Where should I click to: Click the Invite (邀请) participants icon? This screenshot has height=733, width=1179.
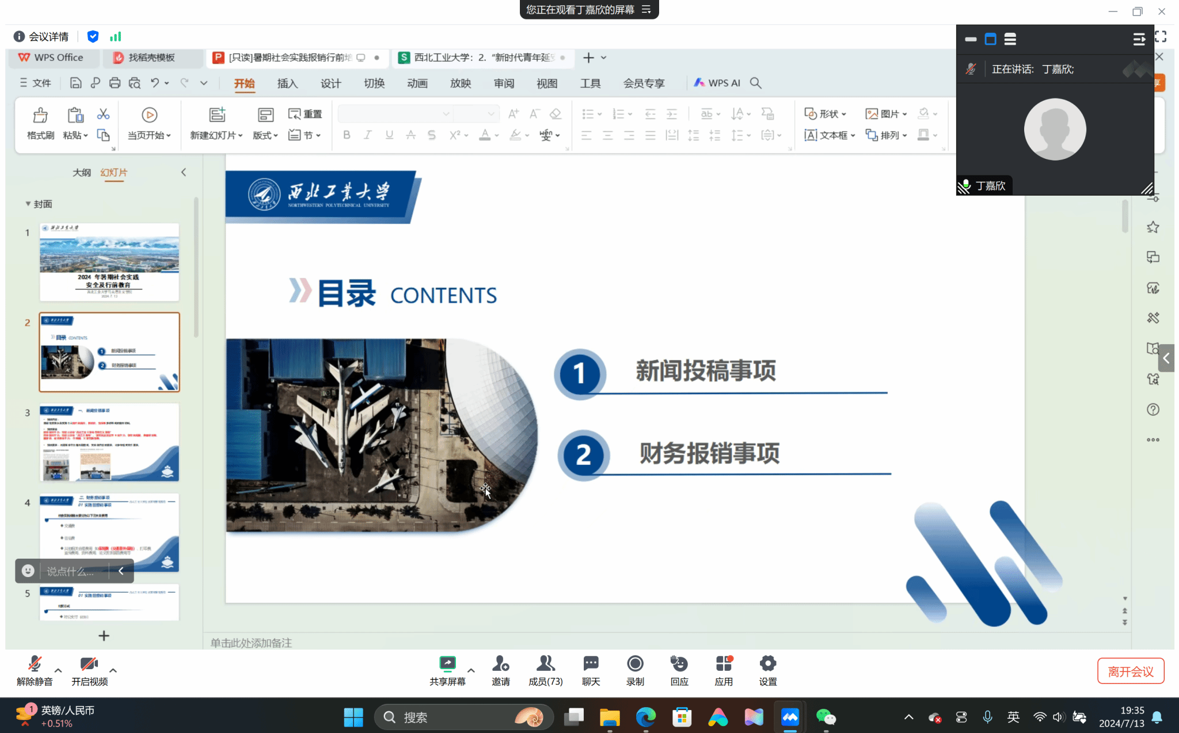tap(500, 664)
